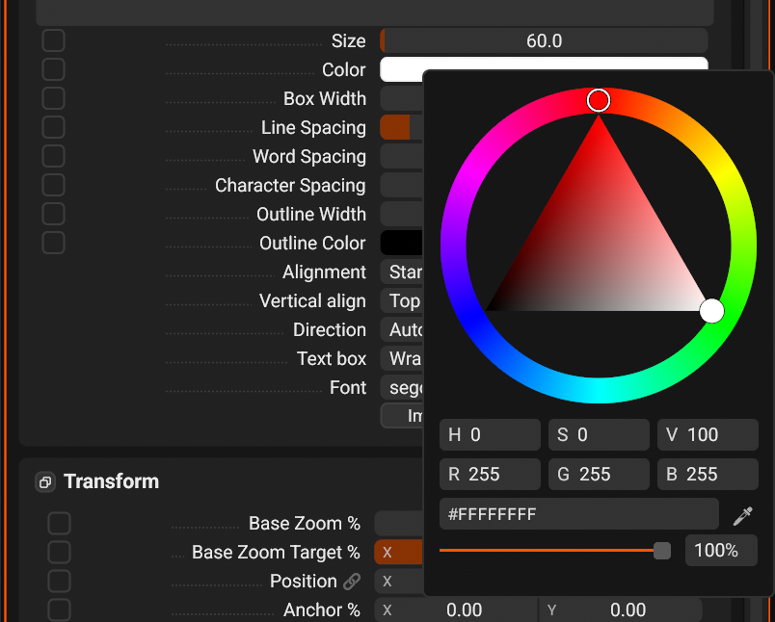
Task: Click the Anchor % Y value 0.00
Action: [x=621, y=610]
